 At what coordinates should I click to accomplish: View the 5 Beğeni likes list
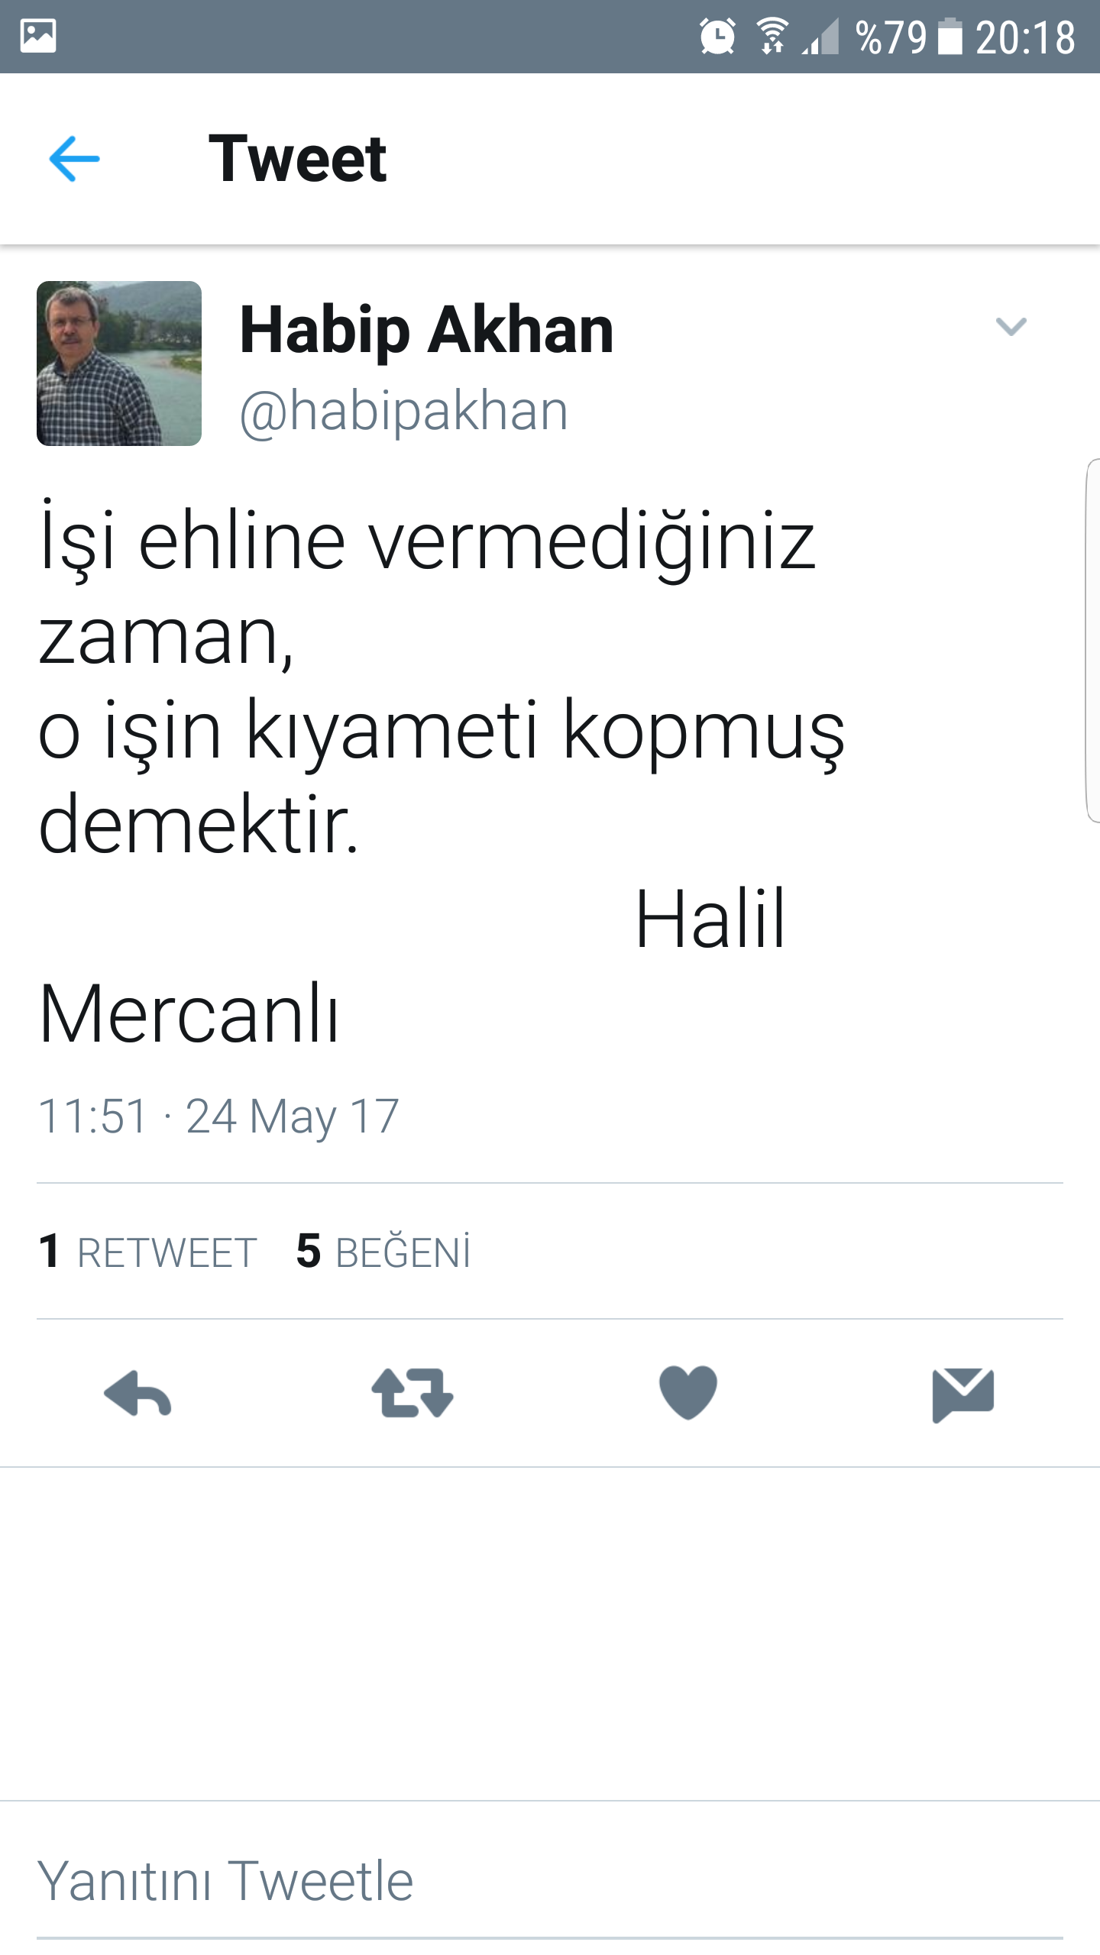click(383, 1252)
